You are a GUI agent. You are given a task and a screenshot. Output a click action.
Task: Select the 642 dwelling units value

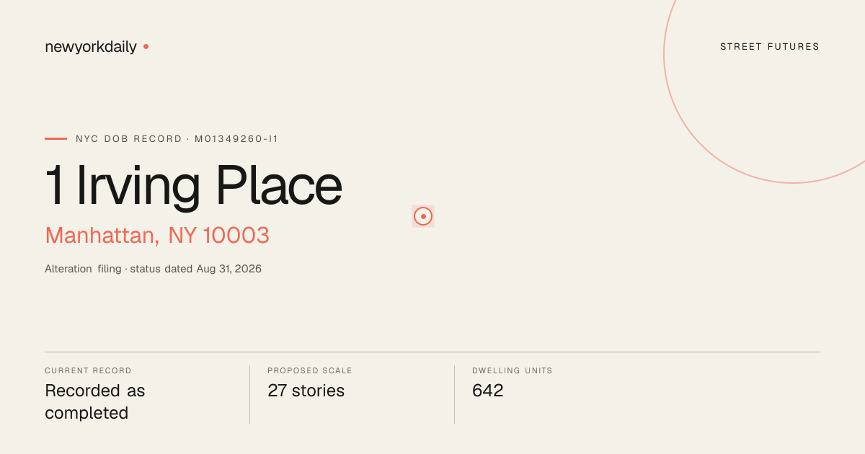coord(488,391)
